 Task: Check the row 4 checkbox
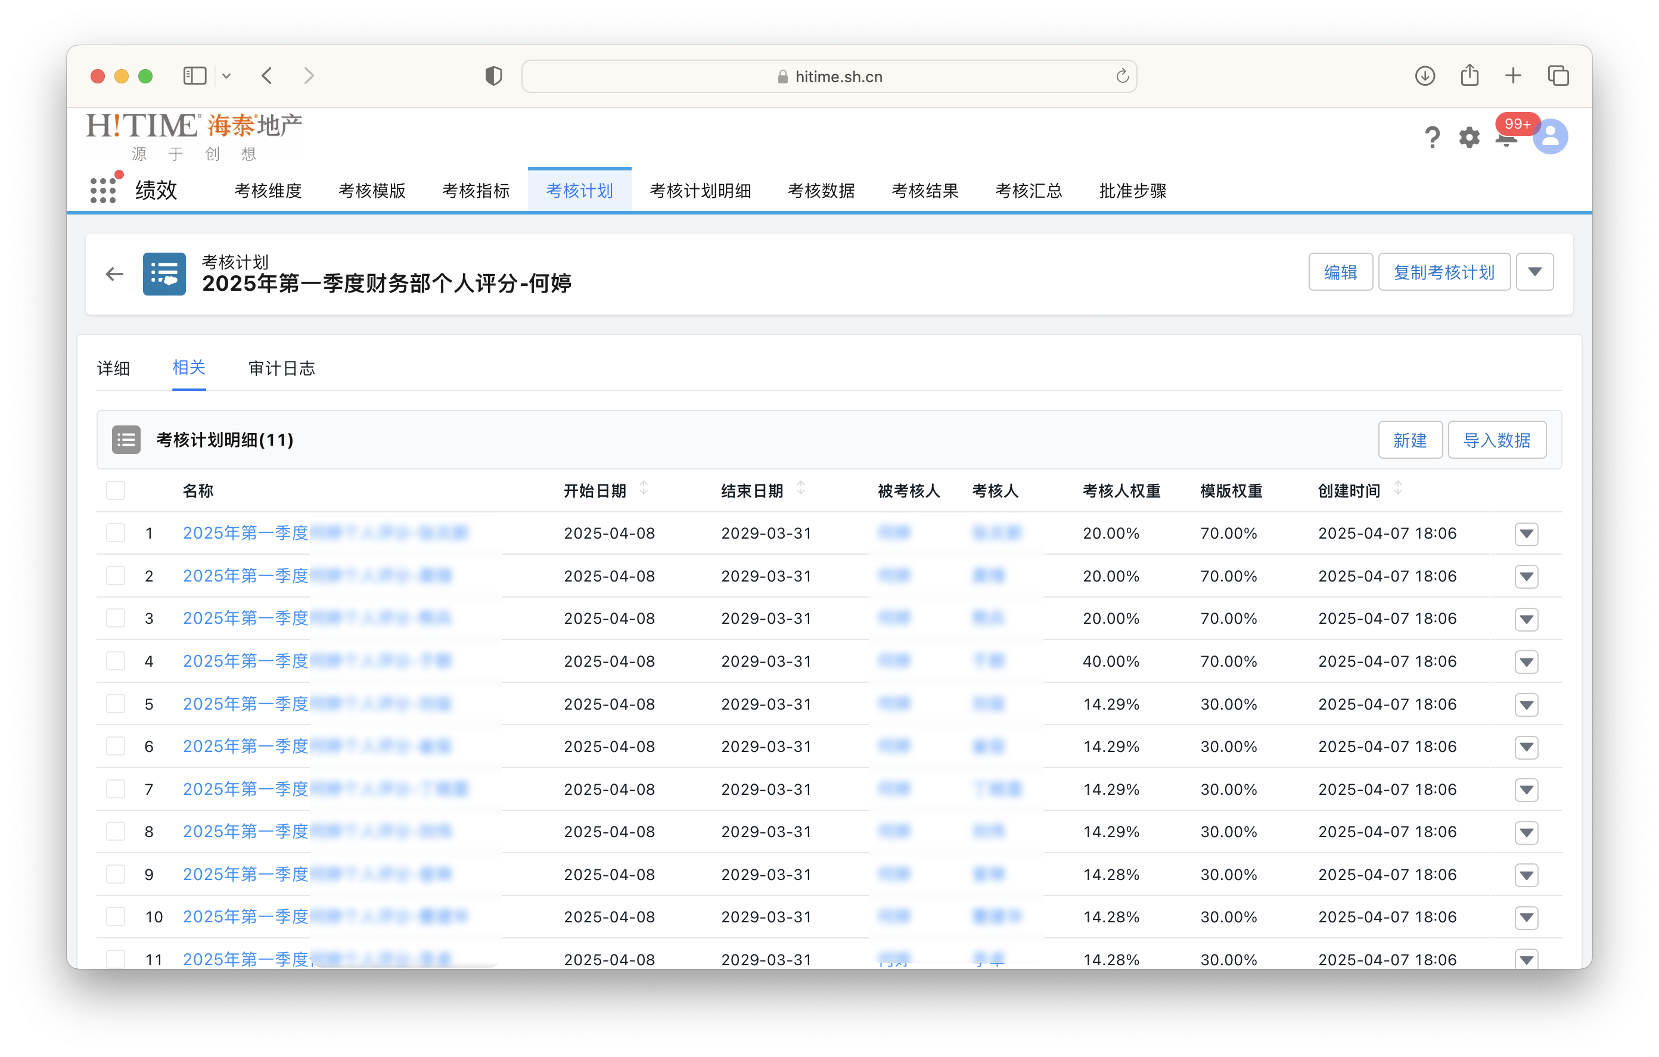[116, 661]
